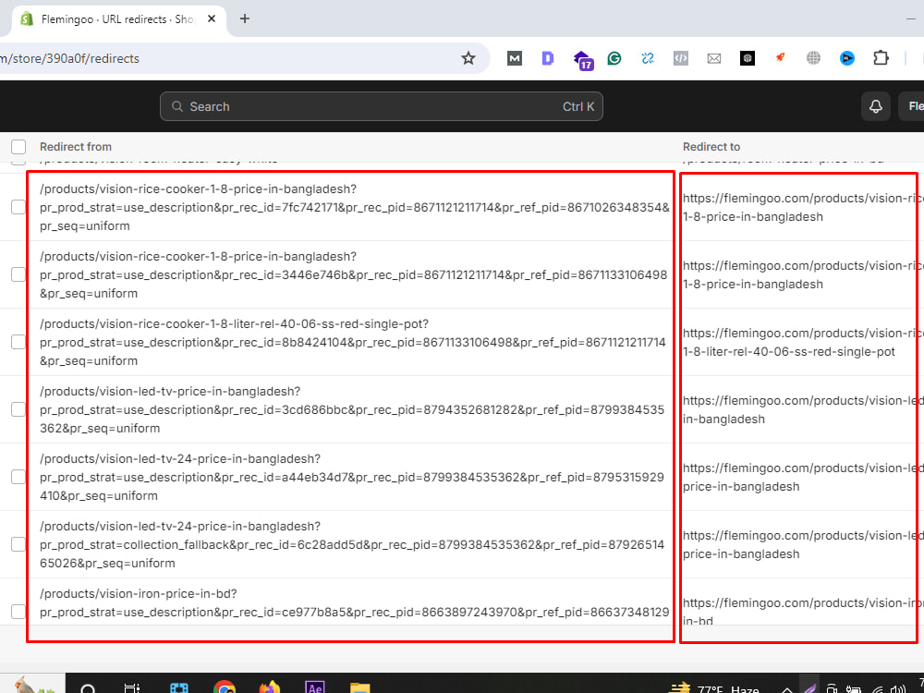The height and width of the screenshot is (693, 924).
Task: Open redirect from path with rec_id=3446e746b
Action: coord(354,274)
